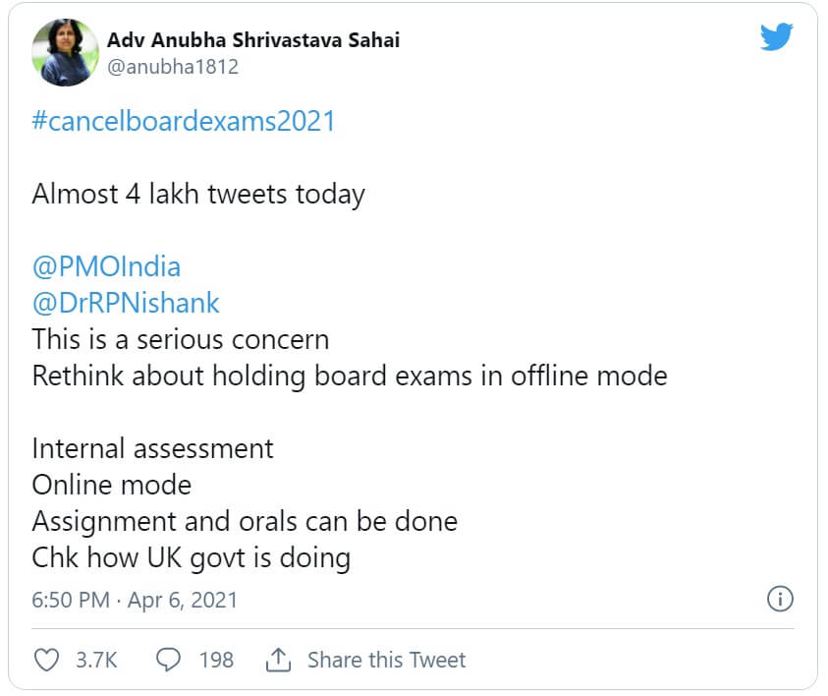Image resolution: width=828 pixels, height=696 pixels.
Task: Open the #cancelboardexams2021 hashtag
Action: (x=184, y=121)
